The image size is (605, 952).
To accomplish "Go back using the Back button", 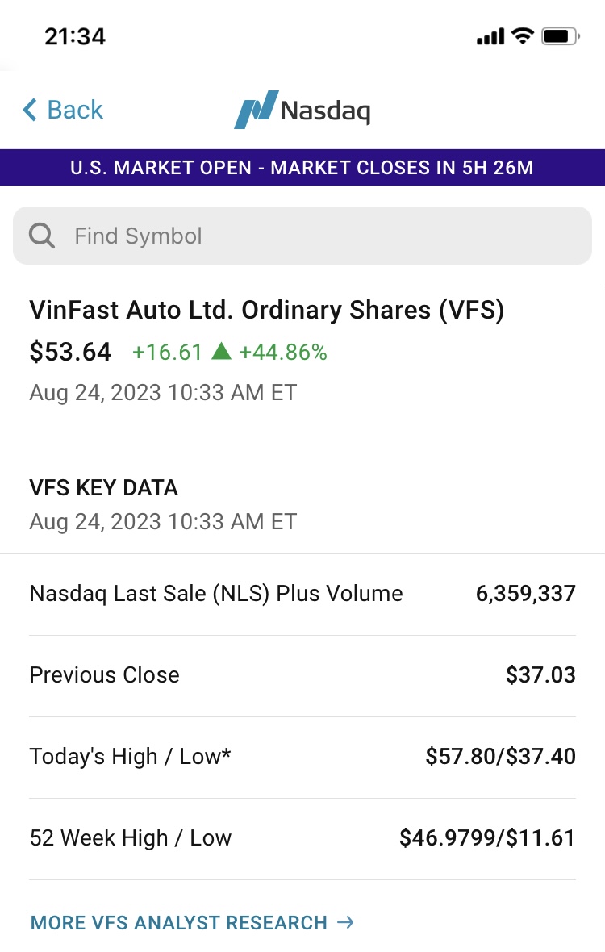I will pyautogui.click(x=63, y=110).
